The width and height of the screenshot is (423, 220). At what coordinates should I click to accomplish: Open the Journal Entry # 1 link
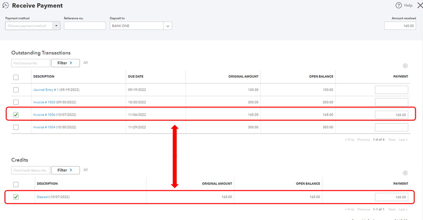(46, 89)
